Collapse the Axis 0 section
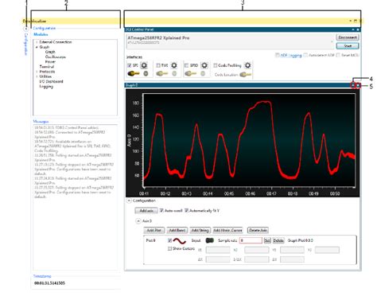This screenshot has height=296, width=377. pyautogui.click(x=138, y=221)
